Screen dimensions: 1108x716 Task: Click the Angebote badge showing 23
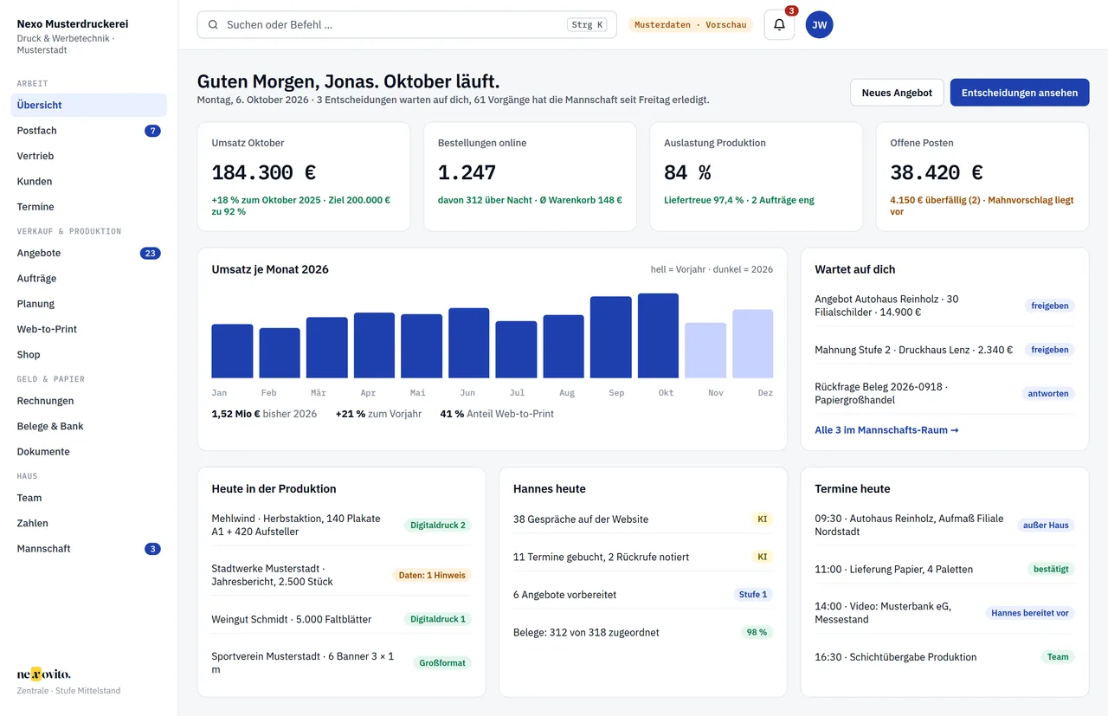point(151,254)
